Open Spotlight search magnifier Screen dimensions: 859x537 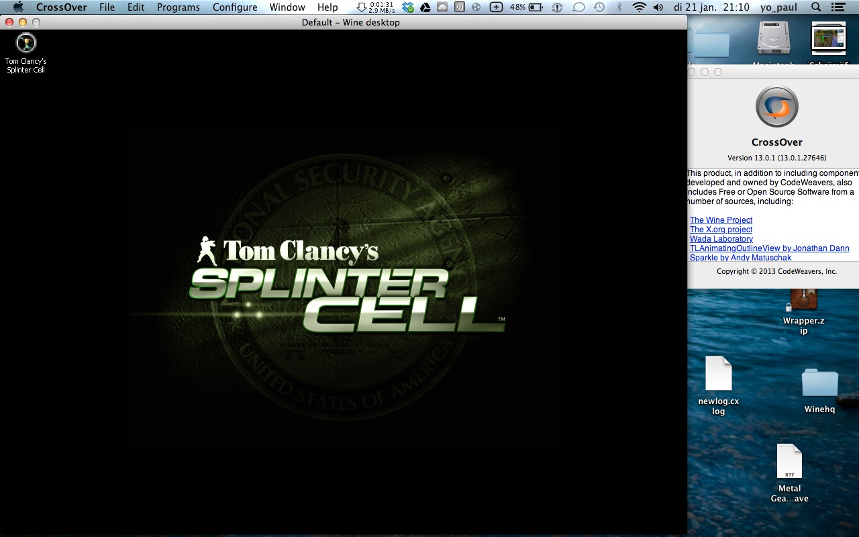(x=816, y=7)
